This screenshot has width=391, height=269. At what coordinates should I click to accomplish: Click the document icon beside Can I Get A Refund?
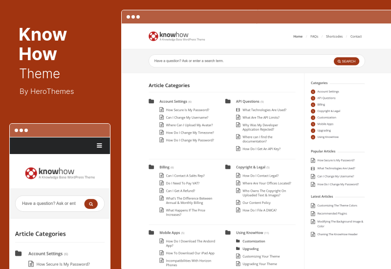pyautogui.click(x=162, y=190)
